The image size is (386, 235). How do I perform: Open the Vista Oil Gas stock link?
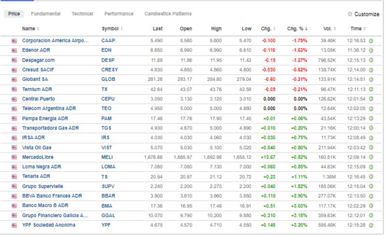point(37,147)
